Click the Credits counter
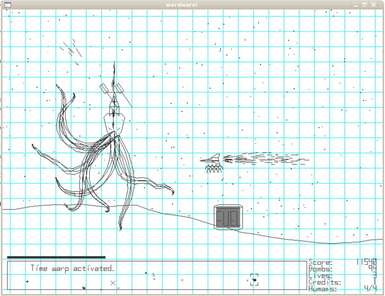 pyautogui.click(x=342, y=281)
